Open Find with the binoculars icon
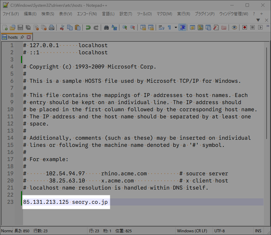271x235 pixels. click(106, 27)
